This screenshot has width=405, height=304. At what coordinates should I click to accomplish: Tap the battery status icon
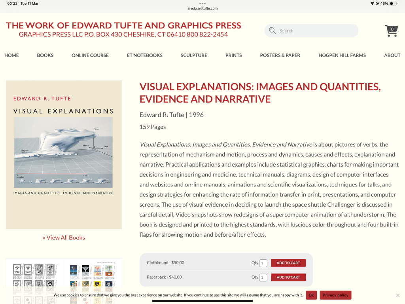click(393, 4)
